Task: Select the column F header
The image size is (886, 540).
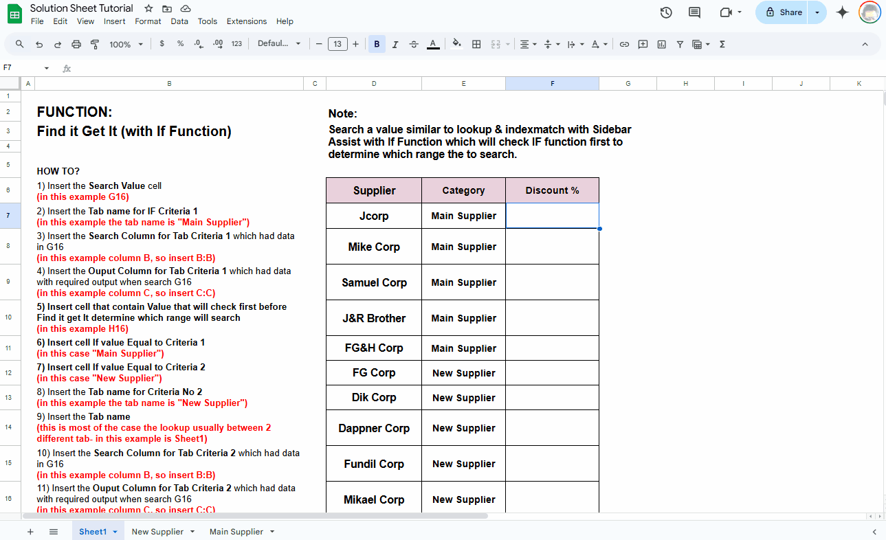Action: point(552,83)
